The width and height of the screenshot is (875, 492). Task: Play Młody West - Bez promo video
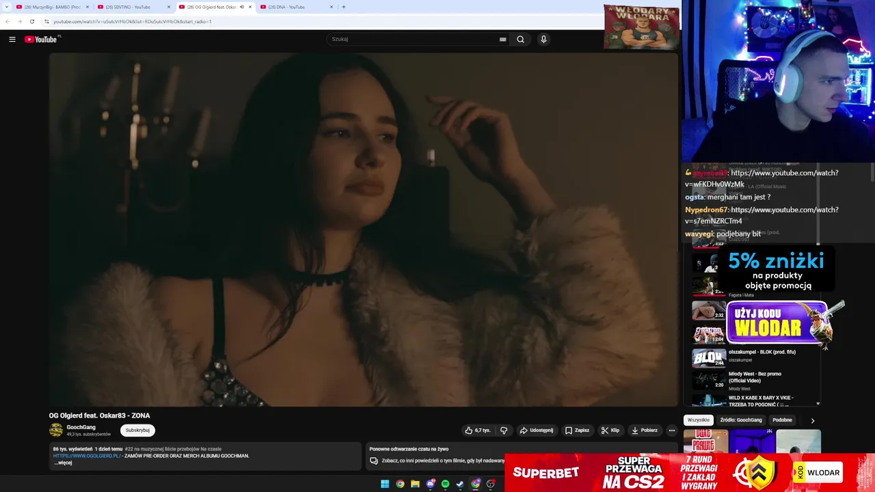[x=755, y=377]
